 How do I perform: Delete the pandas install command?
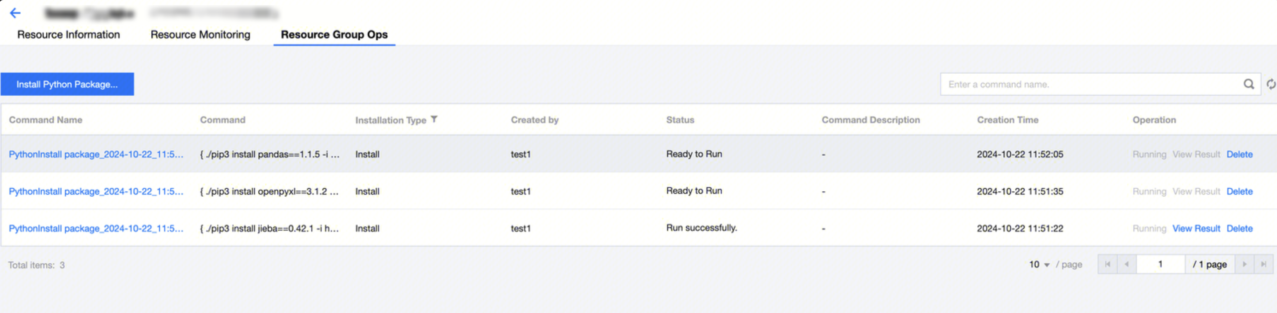tap(1239, 154)
